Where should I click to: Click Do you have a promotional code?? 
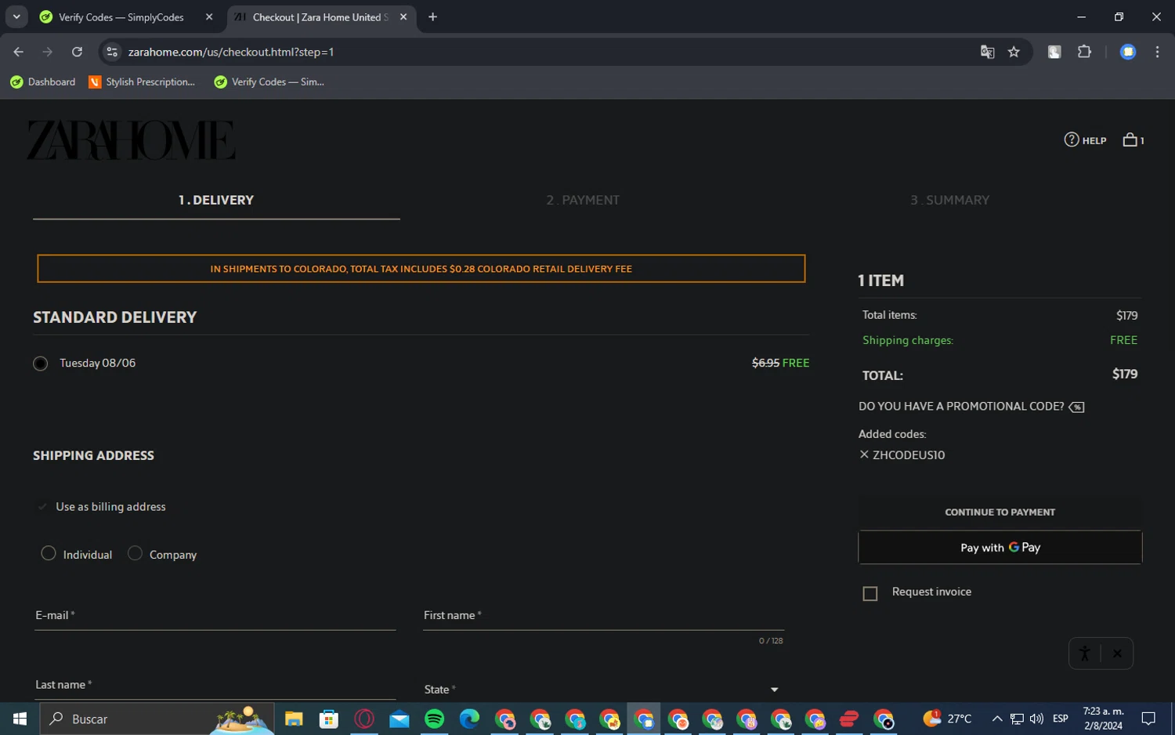click(x=961, y=407)
